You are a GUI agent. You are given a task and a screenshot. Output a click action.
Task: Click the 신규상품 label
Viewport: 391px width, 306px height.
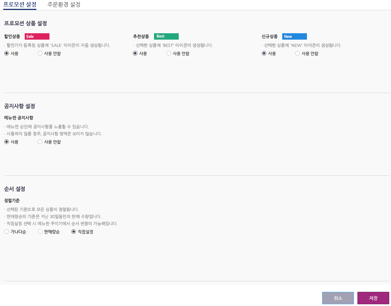click(269, 36)
